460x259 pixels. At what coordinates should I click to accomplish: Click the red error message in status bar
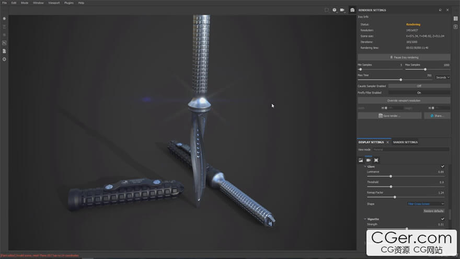(40, 256)
